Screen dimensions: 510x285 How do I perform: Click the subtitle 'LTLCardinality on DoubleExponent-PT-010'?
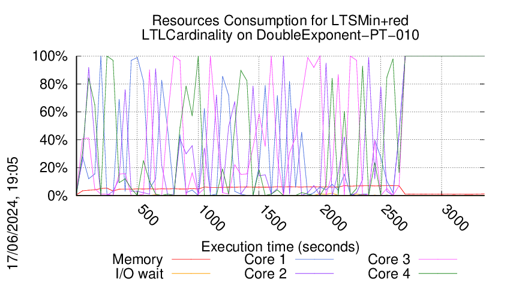tap(280, 35)
